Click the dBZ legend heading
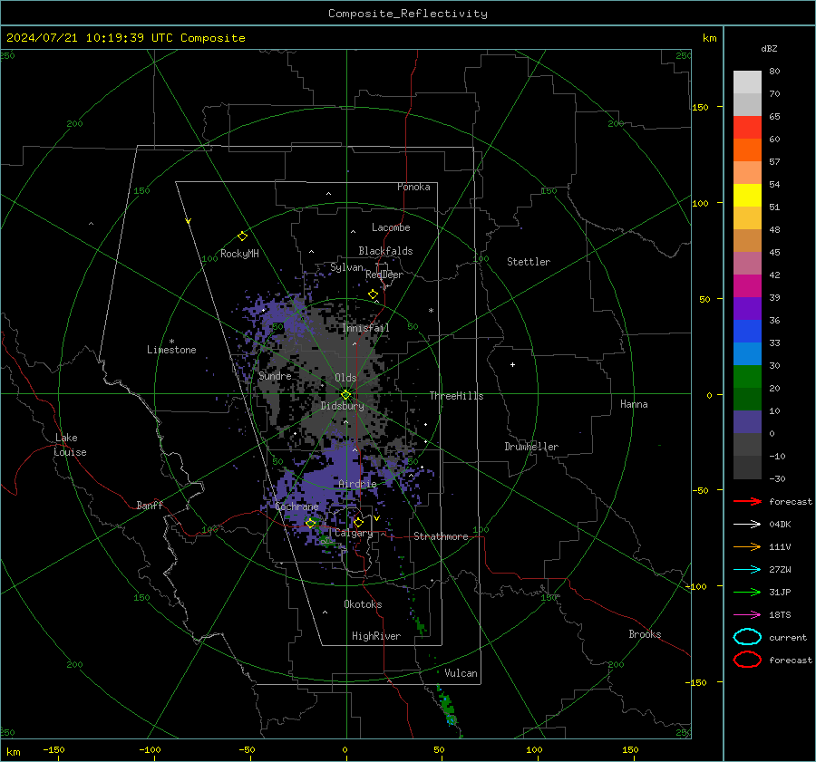The height and width of the screenshot is (762, 816). pyautogui.click(x=769, y=49)
